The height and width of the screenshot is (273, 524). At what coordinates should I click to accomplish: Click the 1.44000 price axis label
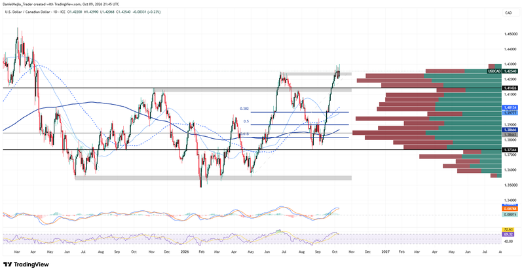pyautogui.click(x=510, y=49)
